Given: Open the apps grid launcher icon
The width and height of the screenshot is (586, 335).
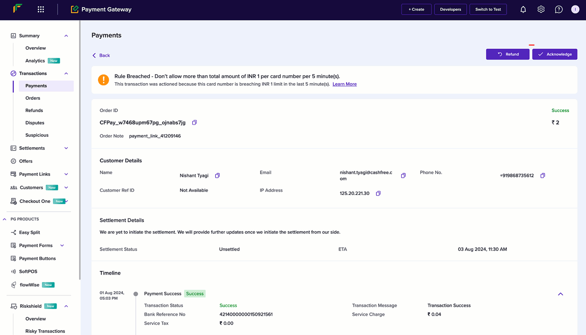Looking at the screenshot, I should [41, 9].
